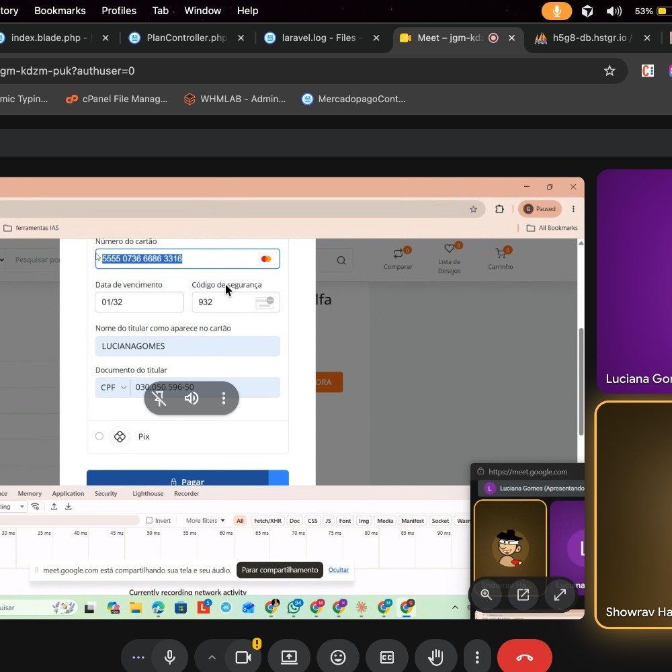
Task: Open the presentation in a new window icon
Action: (x=523, y=595)
